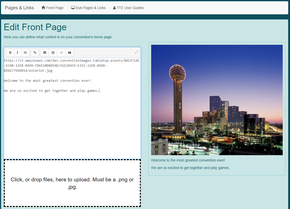Click the monitor icon beside Sub Pages
The image size is (290, 209).
pos(73,8)
